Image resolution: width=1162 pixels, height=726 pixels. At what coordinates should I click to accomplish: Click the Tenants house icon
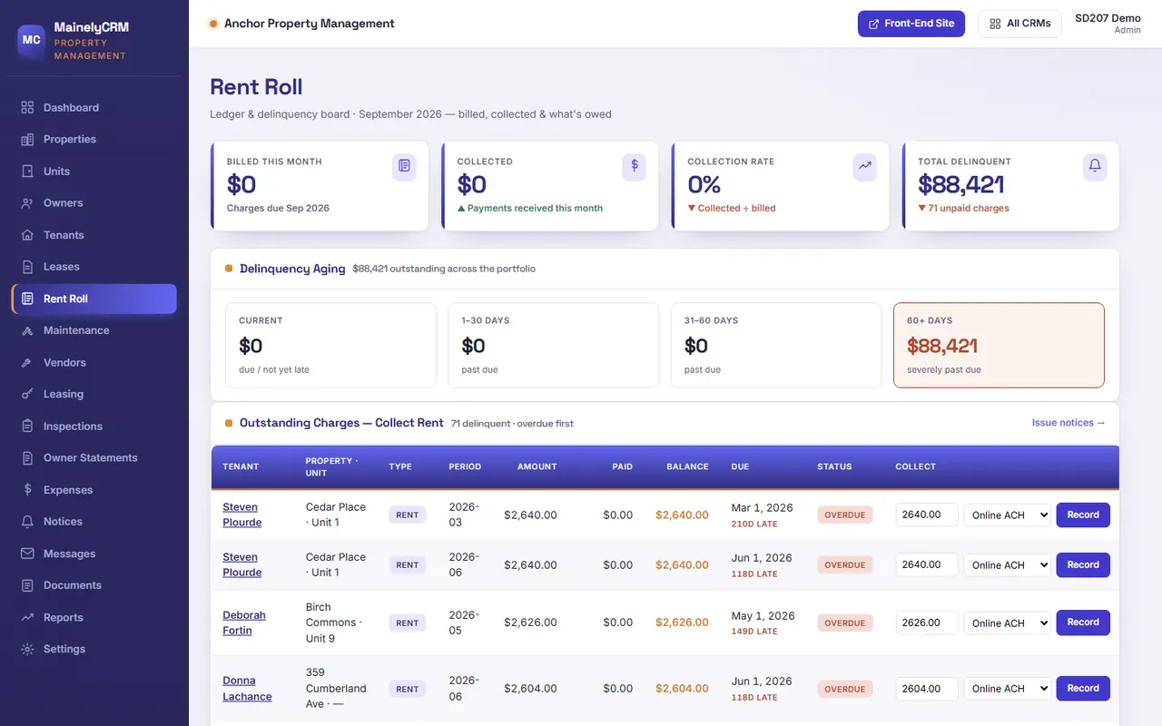[x=27, y=234]
